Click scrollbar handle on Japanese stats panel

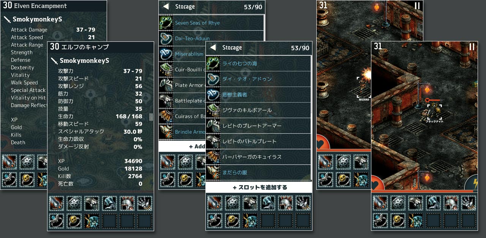coord(151,117)
